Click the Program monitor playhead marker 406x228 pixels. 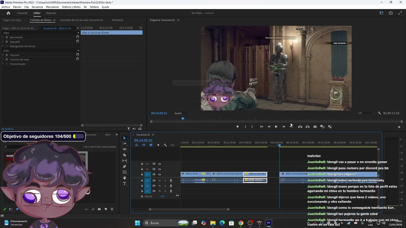(x=183, y=118)
